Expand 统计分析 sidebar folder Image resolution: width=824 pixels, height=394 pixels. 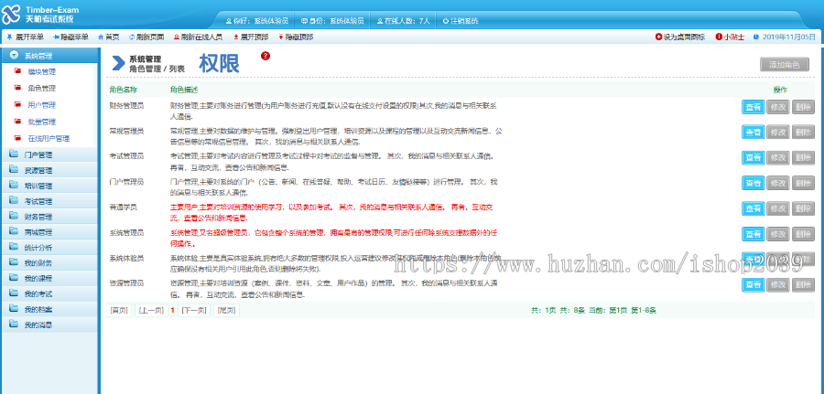49,248
